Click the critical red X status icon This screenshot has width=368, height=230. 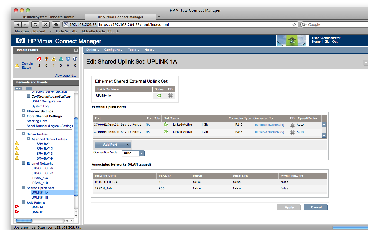39,59
